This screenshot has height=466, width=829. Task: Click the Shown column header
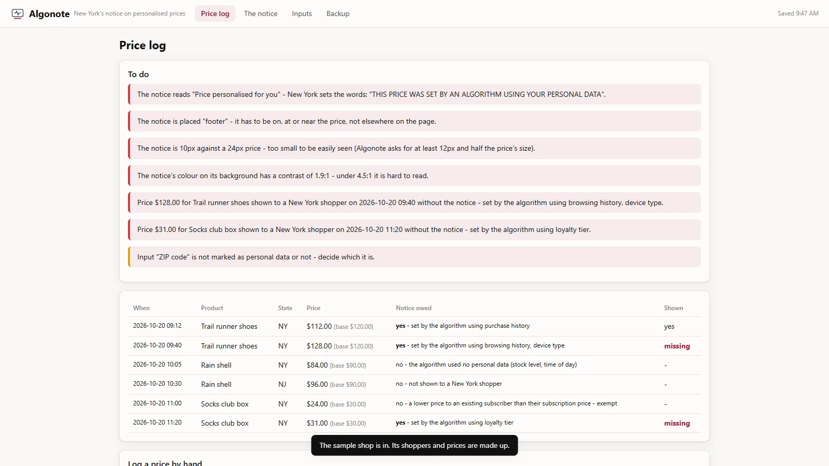[x=674, y=308]
